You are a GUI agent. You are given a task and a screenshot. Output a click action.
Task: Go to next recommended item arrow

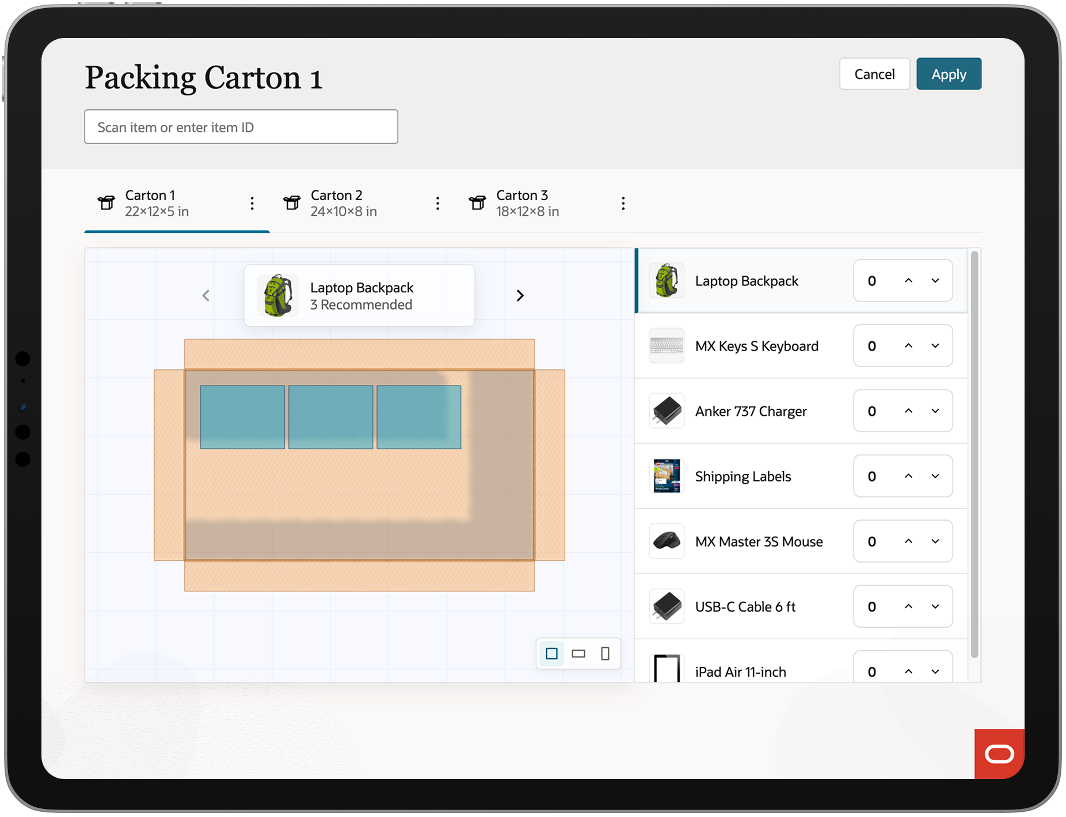pos(520,295)
